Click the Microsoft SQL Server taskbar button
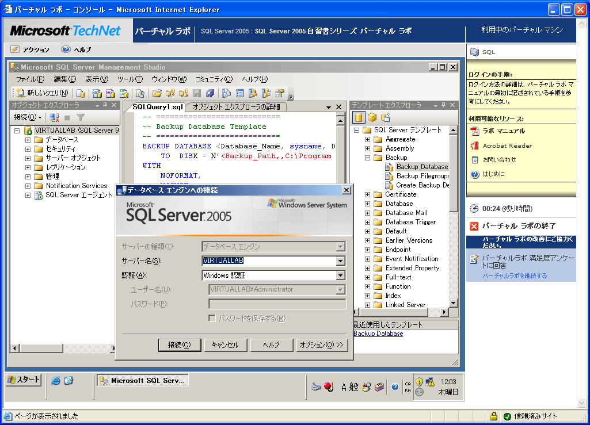The image size is (590, 425). point(143,381)
